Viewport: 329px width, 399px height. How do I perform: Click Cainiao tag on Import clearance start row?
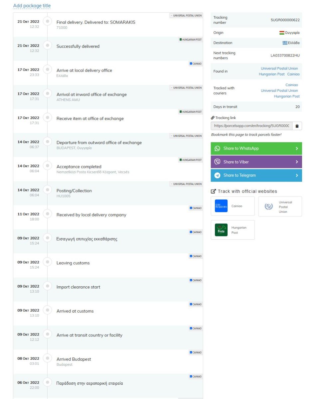[x=196, y=280]
